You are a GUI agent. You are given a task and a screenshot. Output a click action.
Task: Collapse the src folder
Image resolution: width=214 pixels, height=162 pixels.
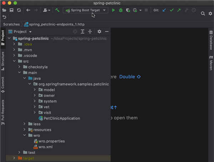[x=14, y=61]
